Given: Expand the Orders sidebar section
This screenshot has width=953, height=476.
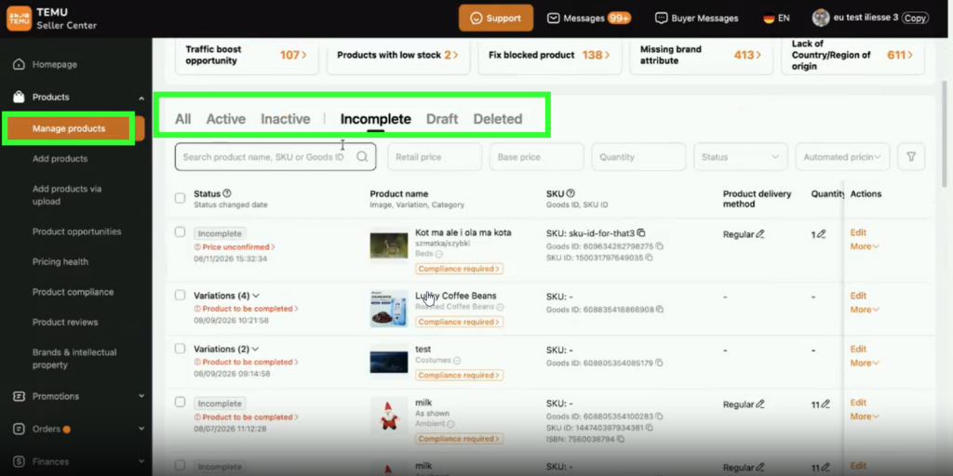Looking at the screenshot, I should point(141,429).
